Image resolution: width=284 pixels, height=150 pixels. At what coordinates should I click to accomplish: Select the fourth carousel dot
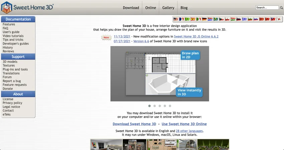point(165,106)
